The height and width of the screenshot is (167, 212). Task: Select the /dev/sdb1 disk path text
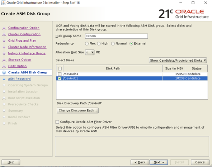tap(71, 74)
